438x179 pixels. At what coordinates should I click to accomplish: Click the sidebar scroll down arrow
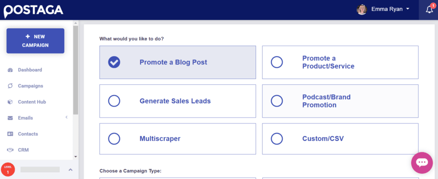click(76, 157)
